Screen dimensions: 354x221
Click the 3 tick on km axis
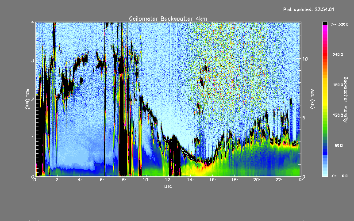(33, 61)
